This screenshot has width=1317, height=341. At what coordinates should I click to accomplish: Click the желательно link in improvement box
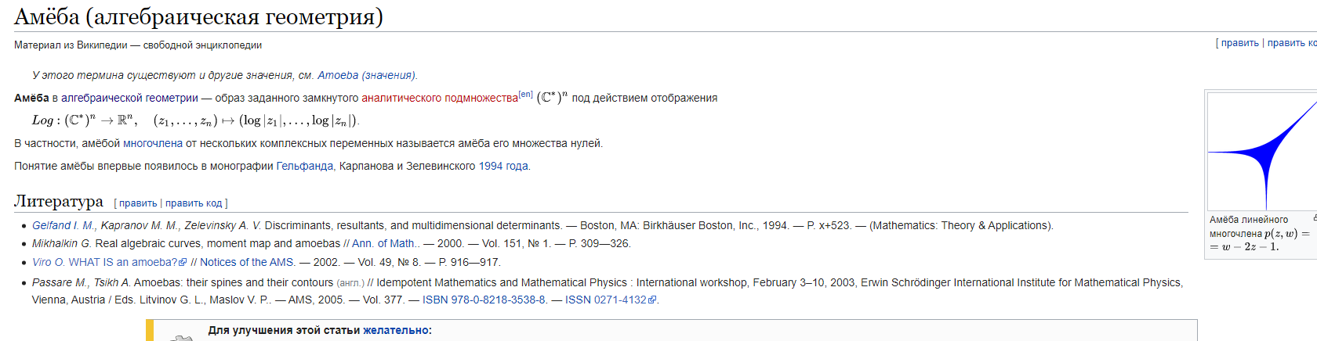click(396, 330)
